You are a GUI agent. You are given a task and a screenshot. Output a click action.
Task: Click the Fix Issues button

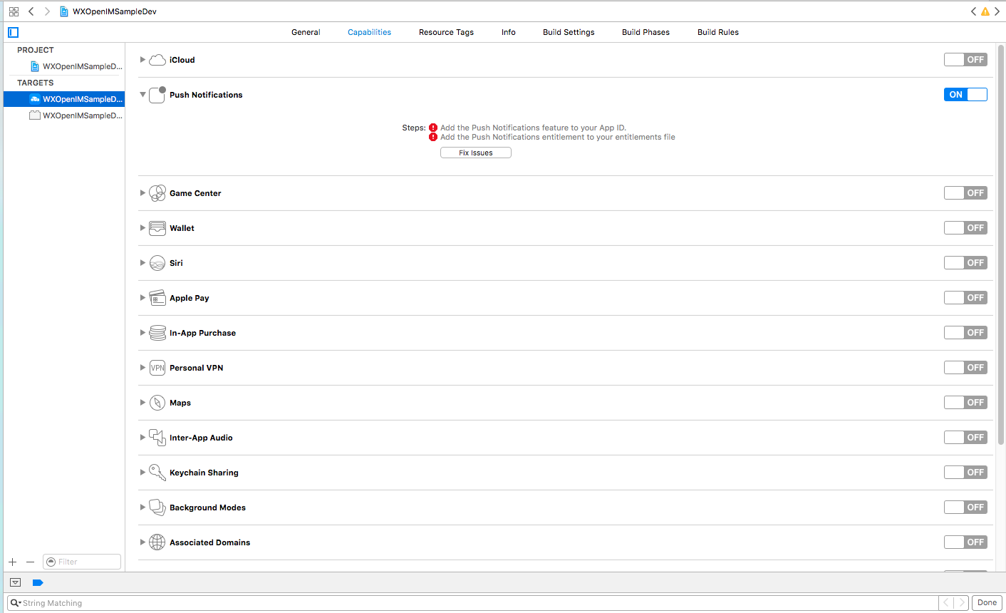pos(476,153)
